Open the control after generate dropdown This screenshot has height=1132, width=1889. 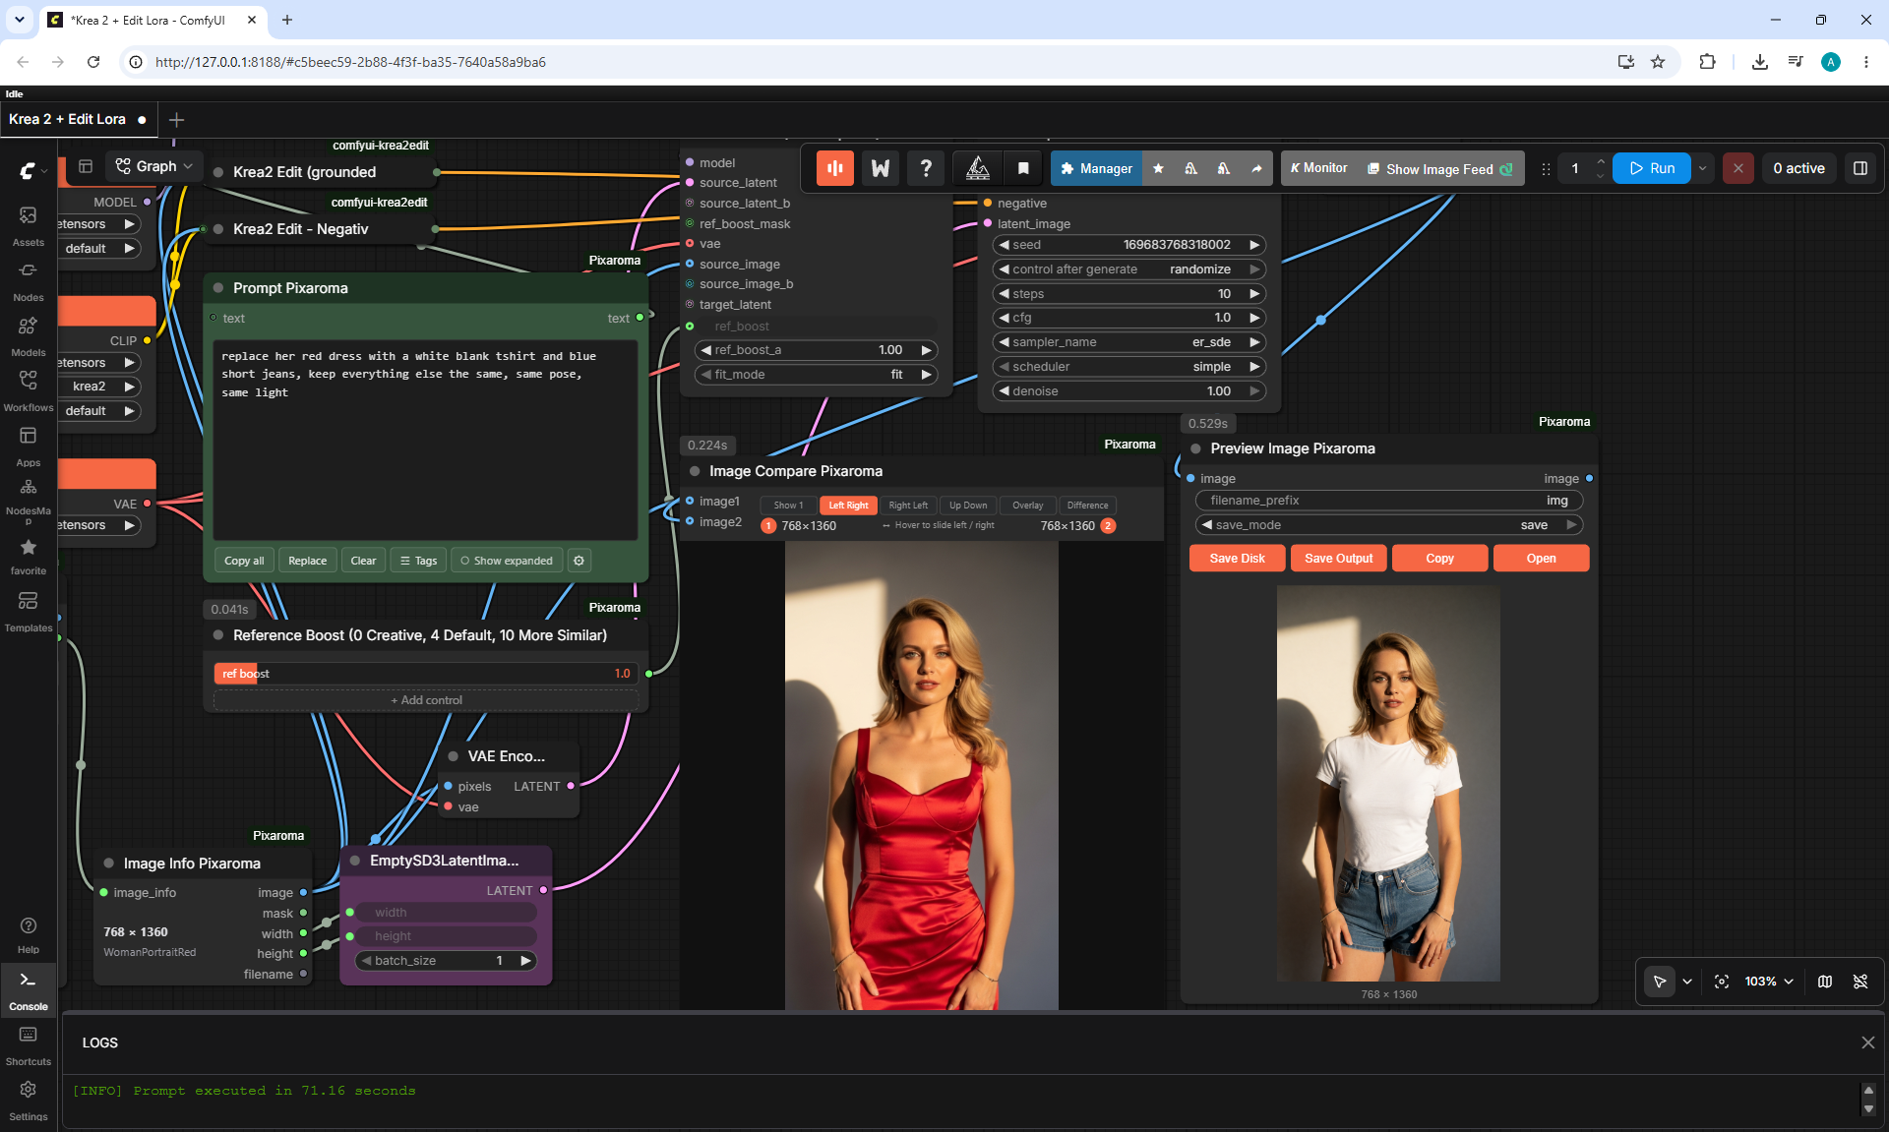tap(1128, 269)
